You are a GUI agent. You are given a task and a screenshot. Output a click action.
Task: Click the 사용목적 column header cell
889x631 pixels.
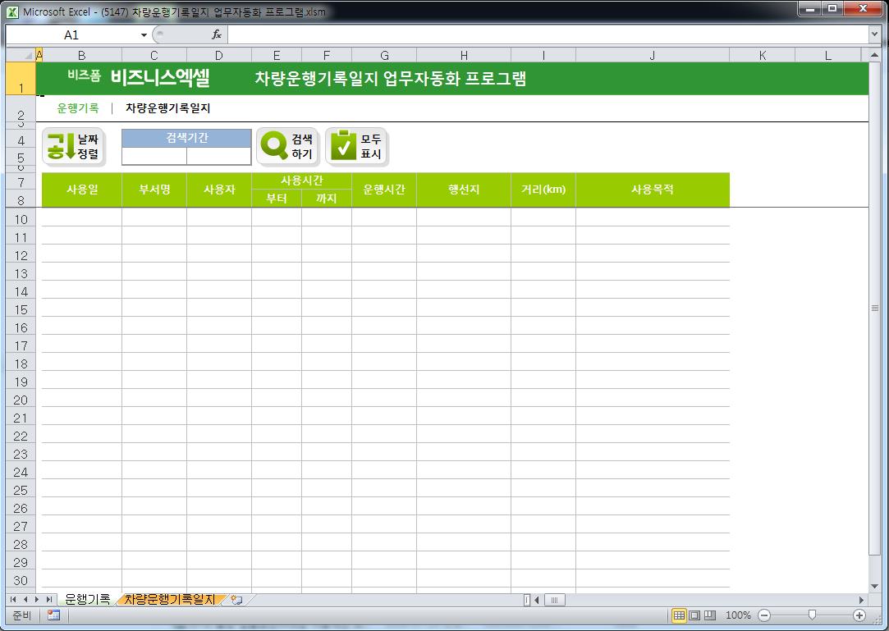pyautogui.click(x=653, y=190)
